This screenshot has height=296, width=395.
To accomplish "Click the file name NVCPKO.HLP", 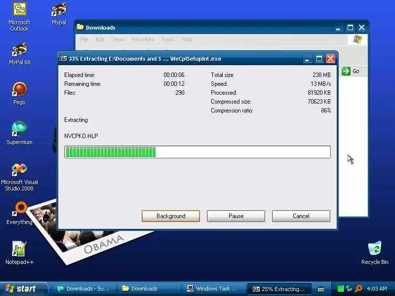I will [x=81, y=136].
